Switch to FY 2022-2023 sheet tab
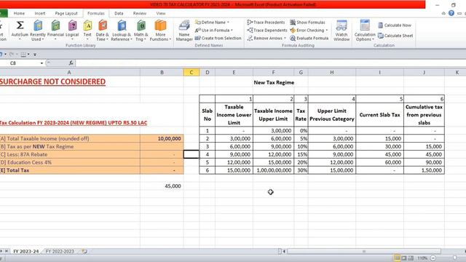466x262 pixels. tap(60, 252)
